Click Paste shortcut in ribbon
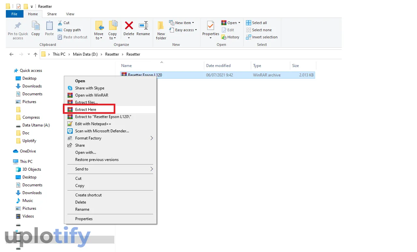Screen dimensions: 417x252 coord(72,37)
